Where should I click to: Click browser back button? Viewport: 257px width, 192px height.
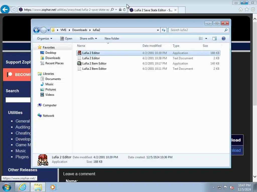(x=5, y=9)
